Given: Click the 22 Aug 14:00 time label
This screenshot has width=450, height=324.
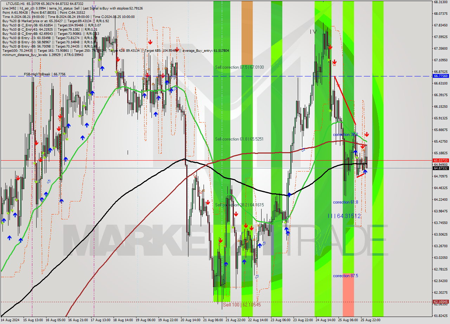Looking at the screenshot, I should click(258, 320).
